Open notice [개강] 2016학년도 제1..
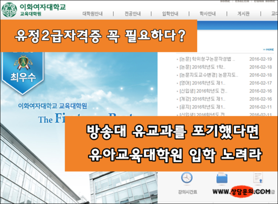 point(202,99)
